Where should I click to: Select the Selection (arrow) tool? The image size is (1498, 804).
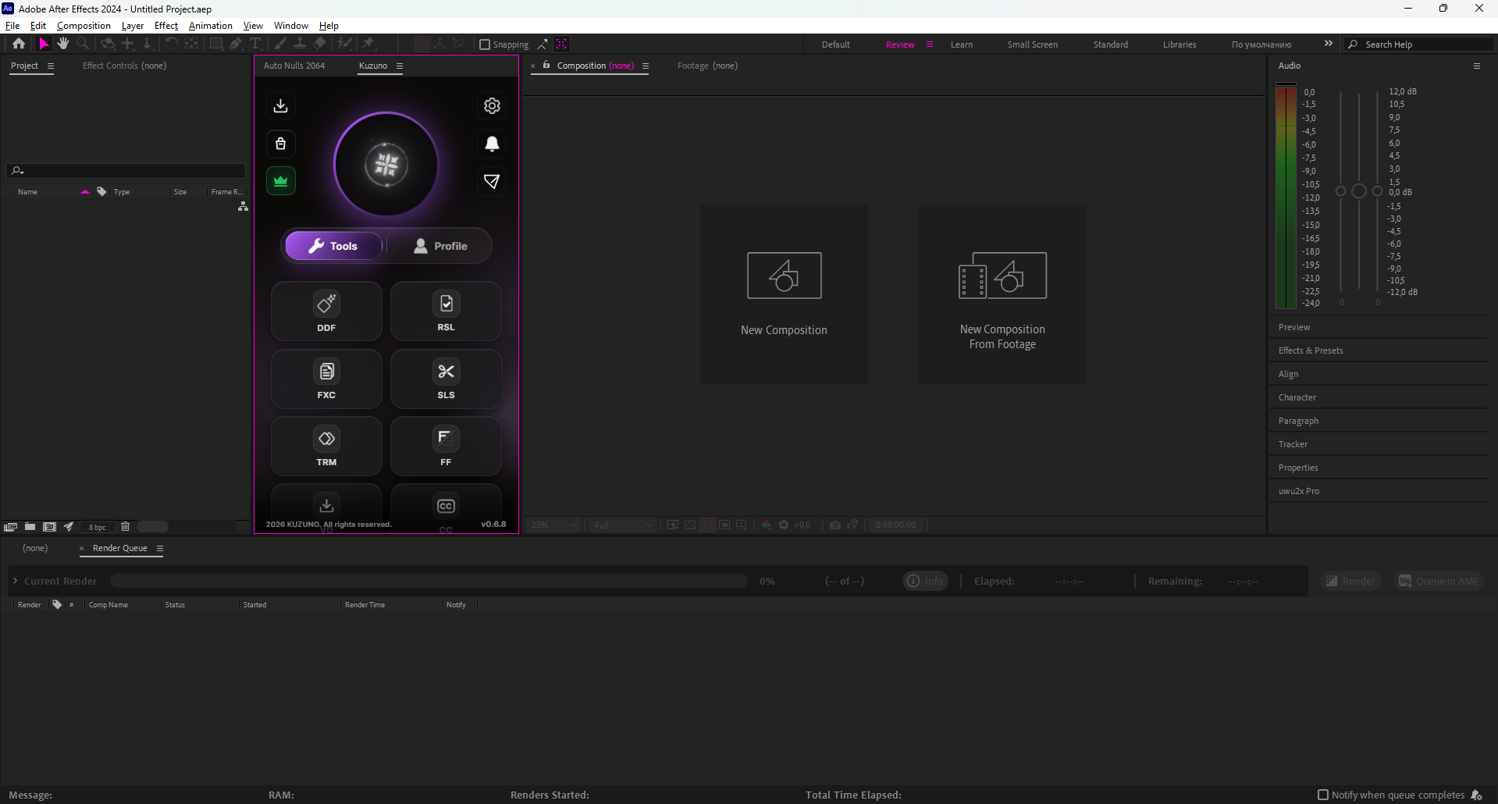(x=44, y=44)
